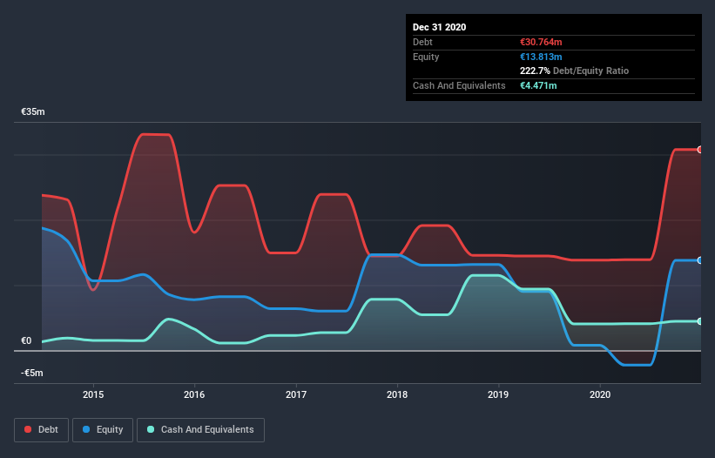Click the €30.764m debt value
This screenshot has height=458, width=715.
(541, 42)
